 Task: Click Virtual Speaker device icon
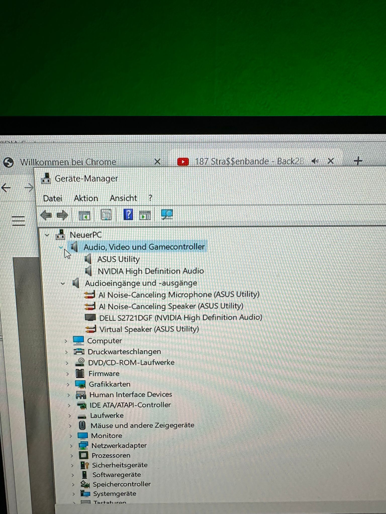point(91,329)
